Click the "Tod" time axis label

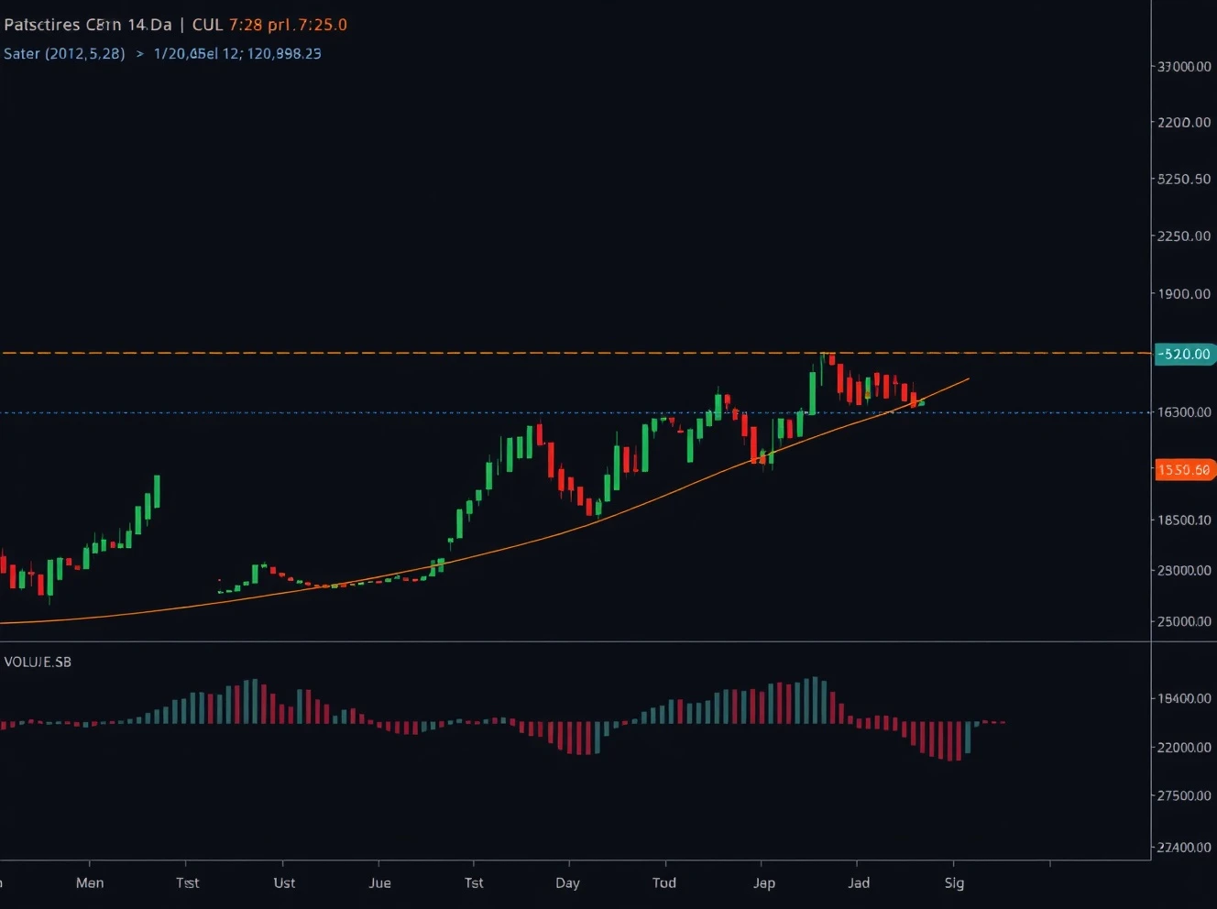pyautogui.click(x=664, y=882)
